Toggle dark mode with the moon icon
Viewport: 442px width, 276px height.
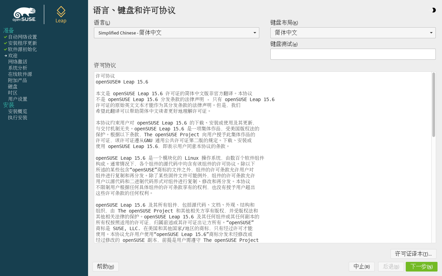coord(434,10)
